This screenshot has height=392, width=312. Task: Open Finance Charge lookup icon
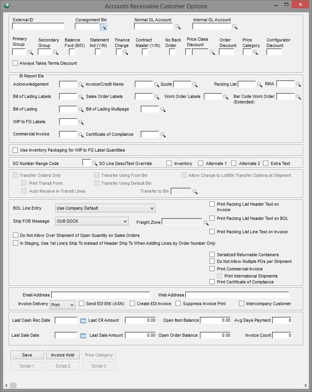(x=125, y=52)
